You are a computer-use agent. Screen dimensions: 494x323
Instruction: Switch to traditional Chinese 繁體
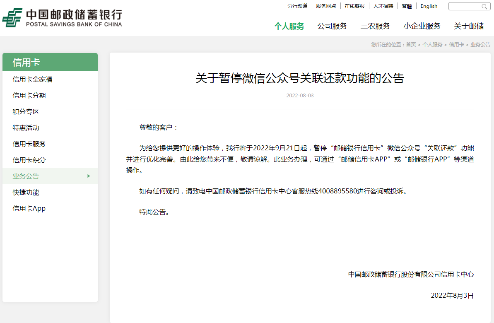[407, 6]
